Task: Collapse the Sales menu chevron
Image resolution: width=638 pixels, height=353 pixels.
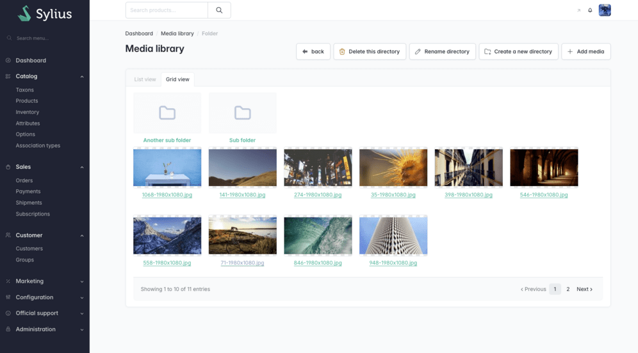Action: click(82, 168)
